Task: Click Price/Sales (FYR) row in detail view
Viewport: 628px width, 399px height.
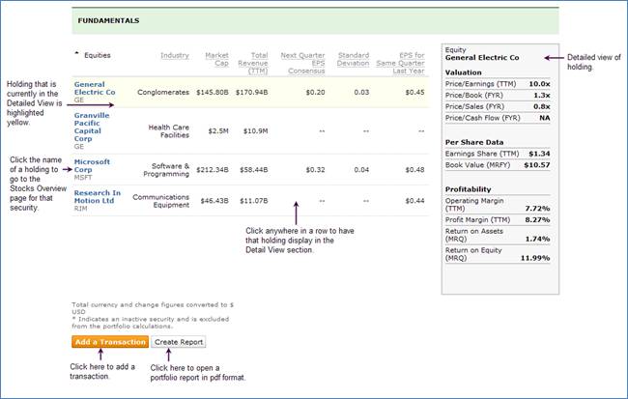Action: [498, 106]
